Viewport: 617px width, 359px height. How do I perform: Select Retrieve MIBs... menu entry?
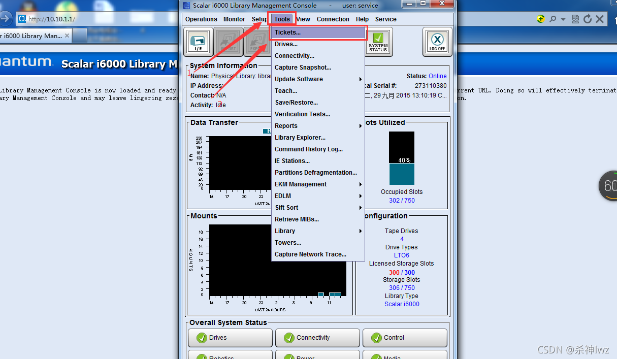click(318, 219)
